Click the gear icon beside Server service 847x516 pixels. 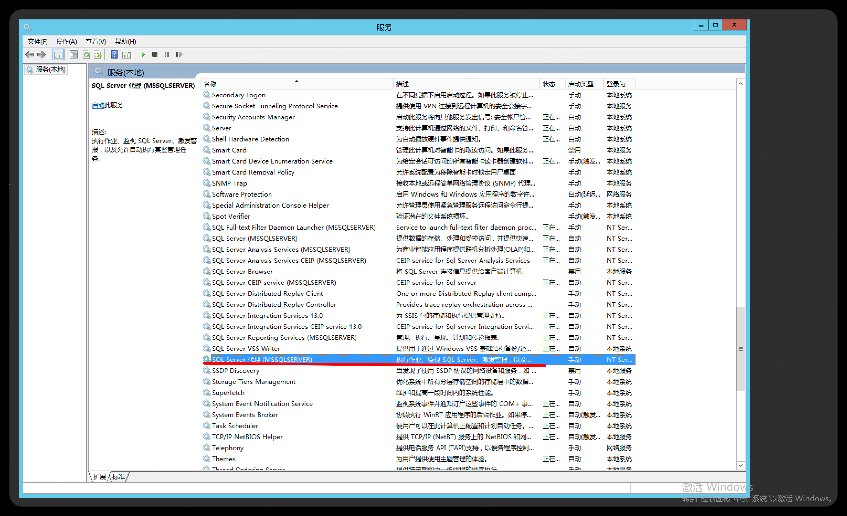(207, 128)
